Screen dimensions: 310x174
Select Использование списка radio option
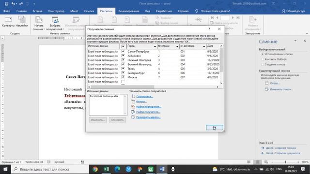263,54
